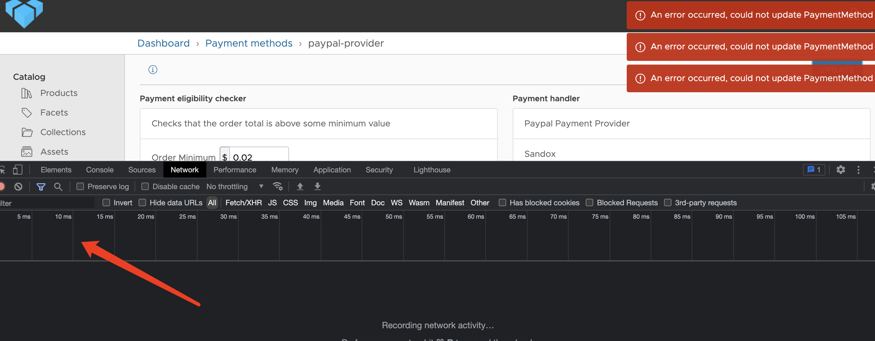This screenshot has height=341, width=875.
Task: Switch to the Console tab
Action: pyautogui.click(x=99, y=170)
